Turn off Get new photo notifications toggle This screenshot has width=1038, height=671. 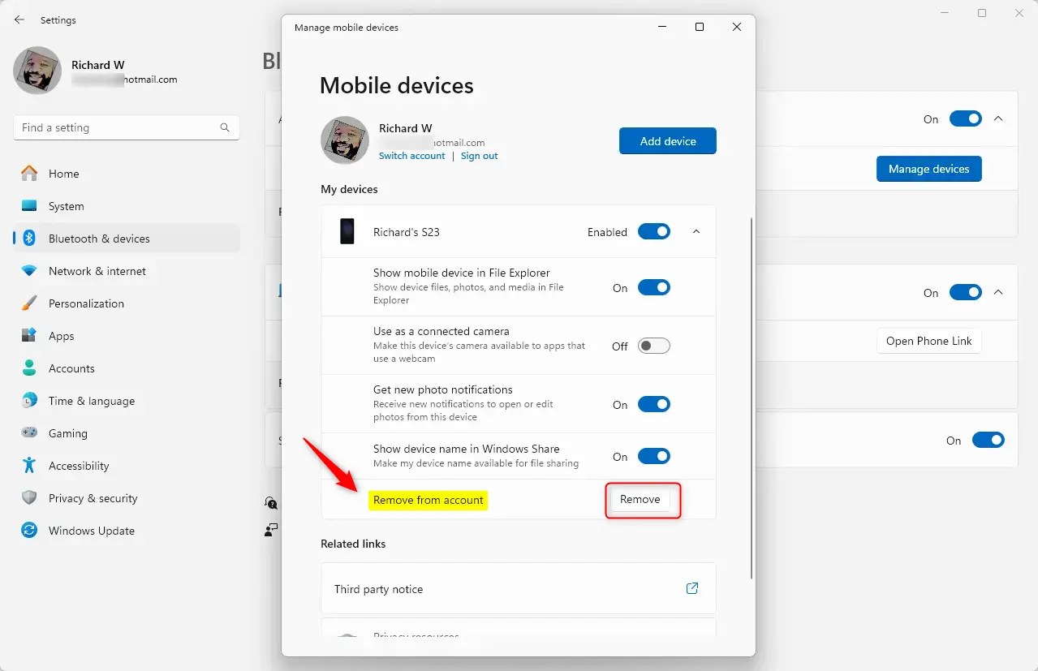click(x=654, y=404)
